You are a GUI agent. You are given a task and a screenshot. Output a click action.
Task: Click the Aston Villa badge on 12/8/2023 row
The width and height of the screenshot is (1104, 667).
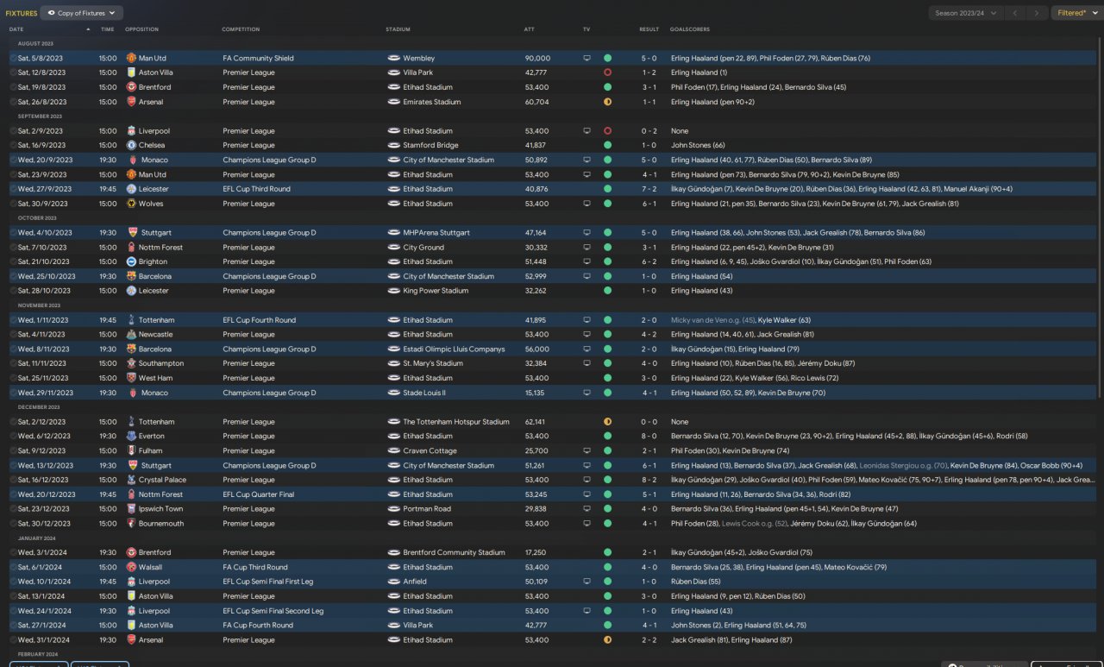tap(131, 72)
